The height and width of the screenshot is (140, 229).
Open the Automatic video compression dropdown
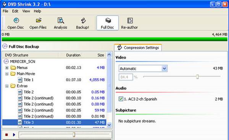(x=164, y=68)
